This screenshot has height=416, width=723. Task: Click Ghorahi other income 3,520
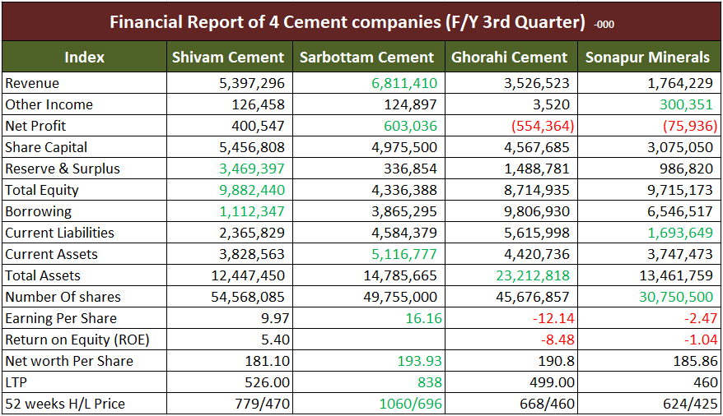click(x=551, y=104)
